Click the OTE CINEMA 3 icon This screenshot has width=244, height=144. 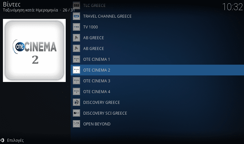76,81
